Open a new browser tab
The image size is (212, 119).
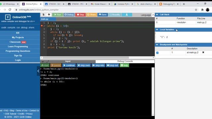(x=184, y=4)
